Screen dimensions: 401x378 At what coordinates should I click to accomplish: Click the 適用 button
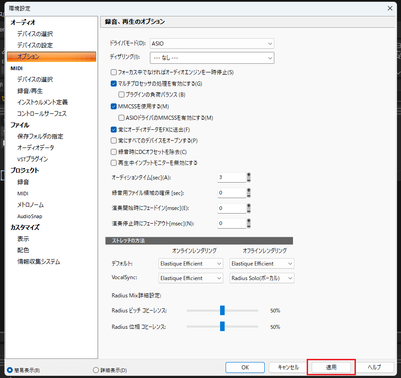pyautogui.click(x=331, y=367)
